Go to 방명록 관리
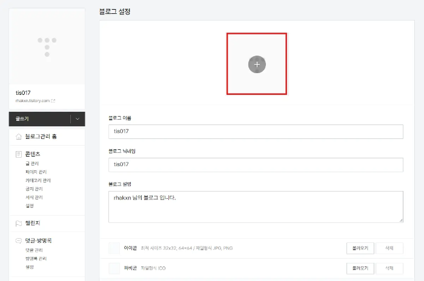 click(x=36, y=259)
